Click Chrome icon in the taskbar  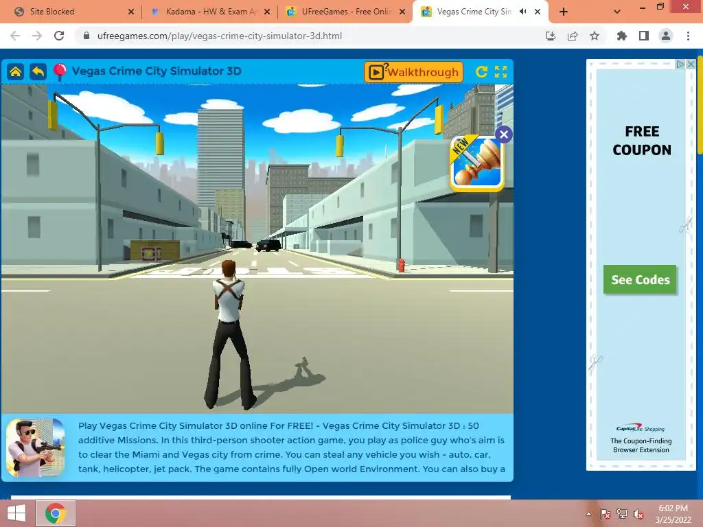point(56,513)
